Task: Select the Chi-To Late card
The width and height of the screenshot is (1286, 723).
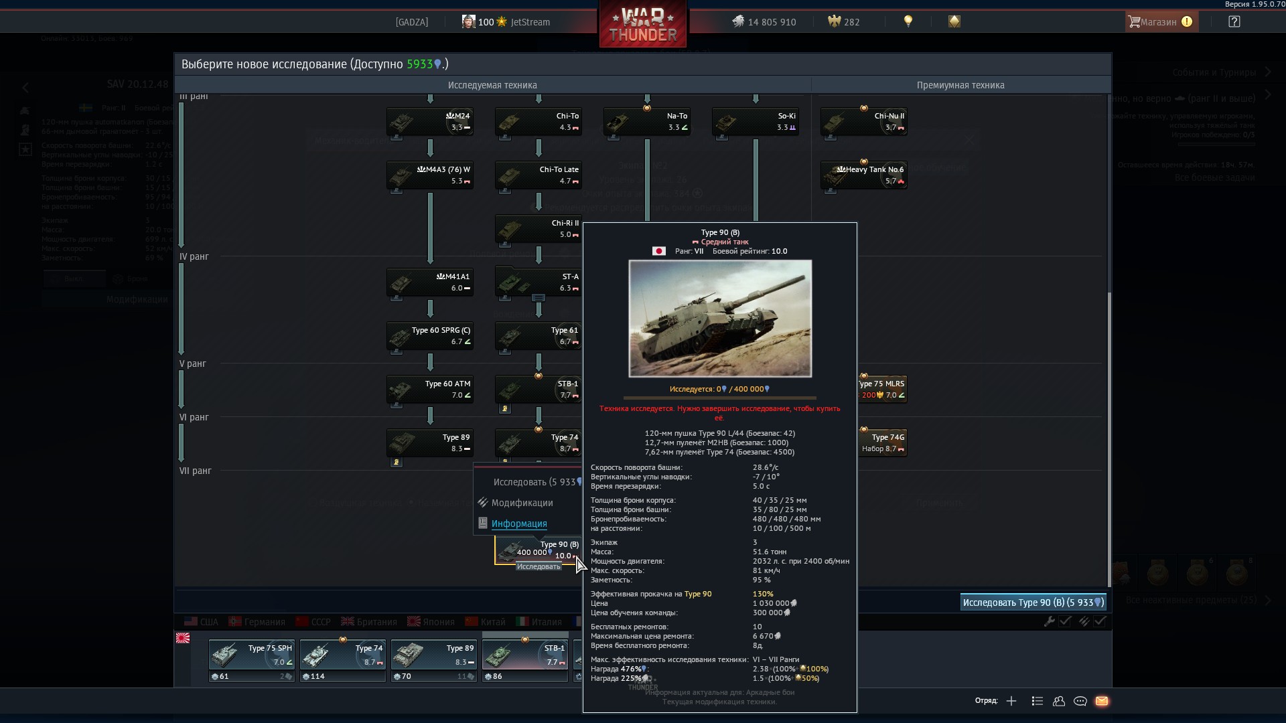Action: pyautogui.click(x=539, y=175)
